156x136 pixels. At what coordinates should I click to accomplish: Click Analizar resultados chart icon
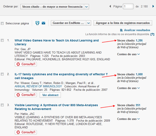[122, 30]
